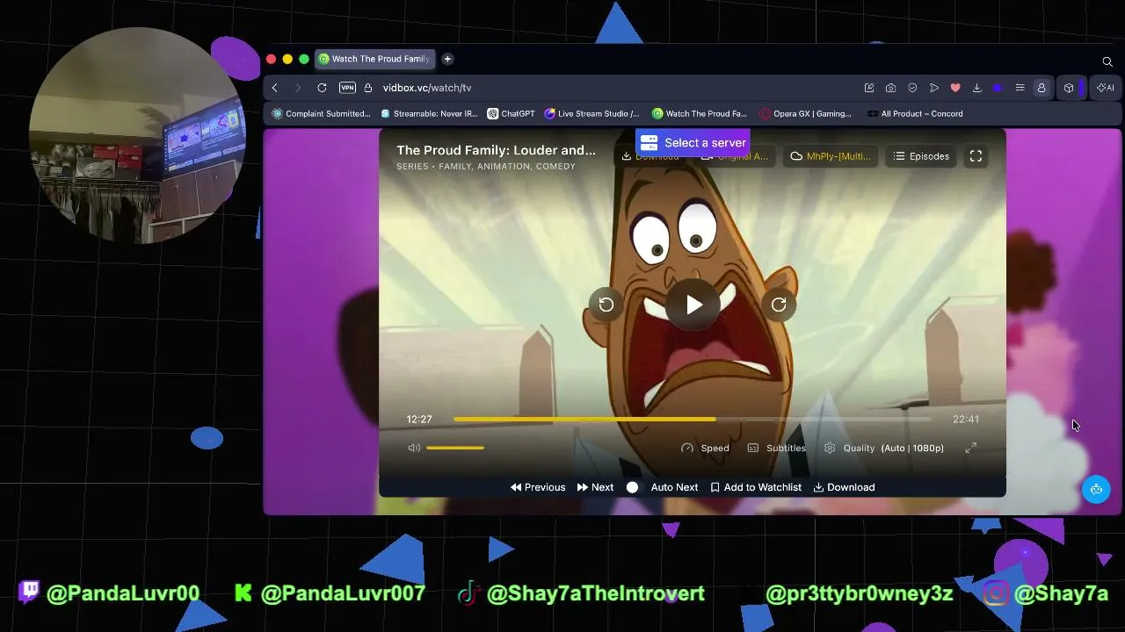Screen dimensions: 1125x632
Task: Click the blue square toolbar icon
Action: [998, 88]
